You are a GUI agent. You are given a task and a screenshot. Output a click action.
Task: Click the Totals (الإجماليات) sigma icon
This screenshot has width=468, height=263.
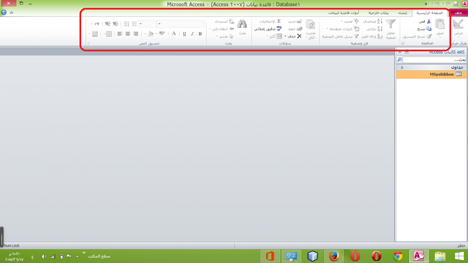pyautogui.click(x=279, y=21)
